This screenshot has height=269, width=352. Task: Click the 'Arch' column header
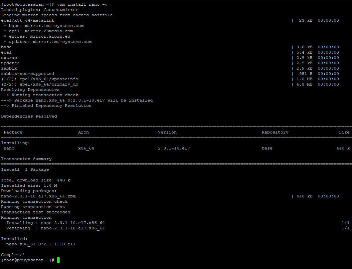click(83, 132)
